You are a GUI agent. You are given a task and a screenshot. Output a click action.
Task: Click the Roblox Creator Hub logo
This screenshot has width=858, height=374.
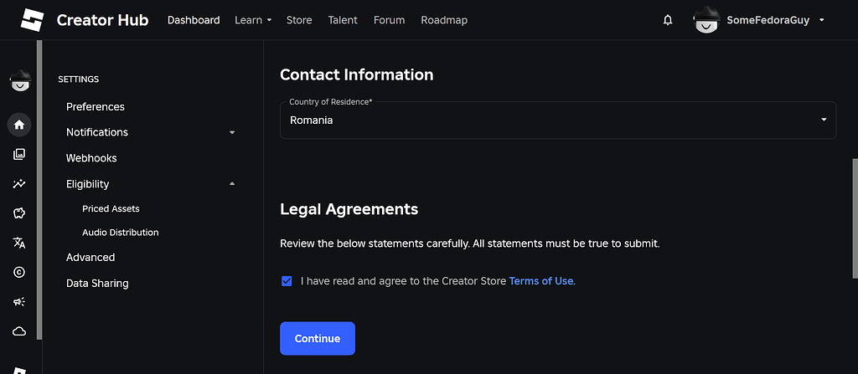coord(32,20)
